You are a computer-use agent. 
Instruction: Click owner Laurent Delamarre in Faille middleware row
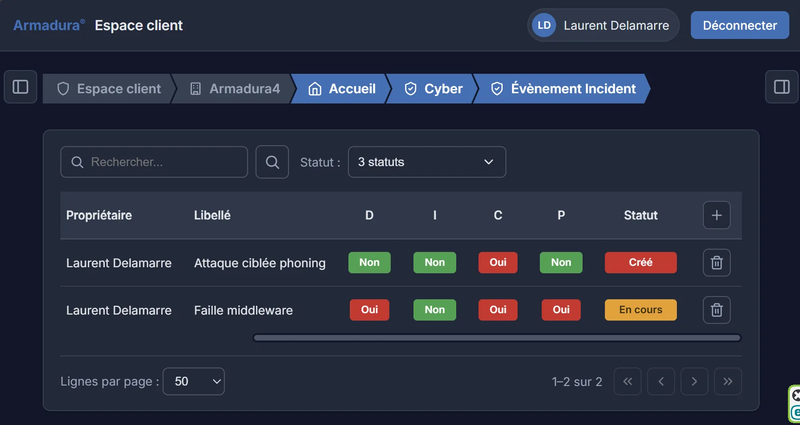[x=119, y=310]
